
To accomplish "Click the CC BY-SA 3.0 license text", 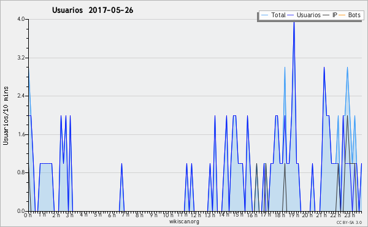I will coord(349,222).
